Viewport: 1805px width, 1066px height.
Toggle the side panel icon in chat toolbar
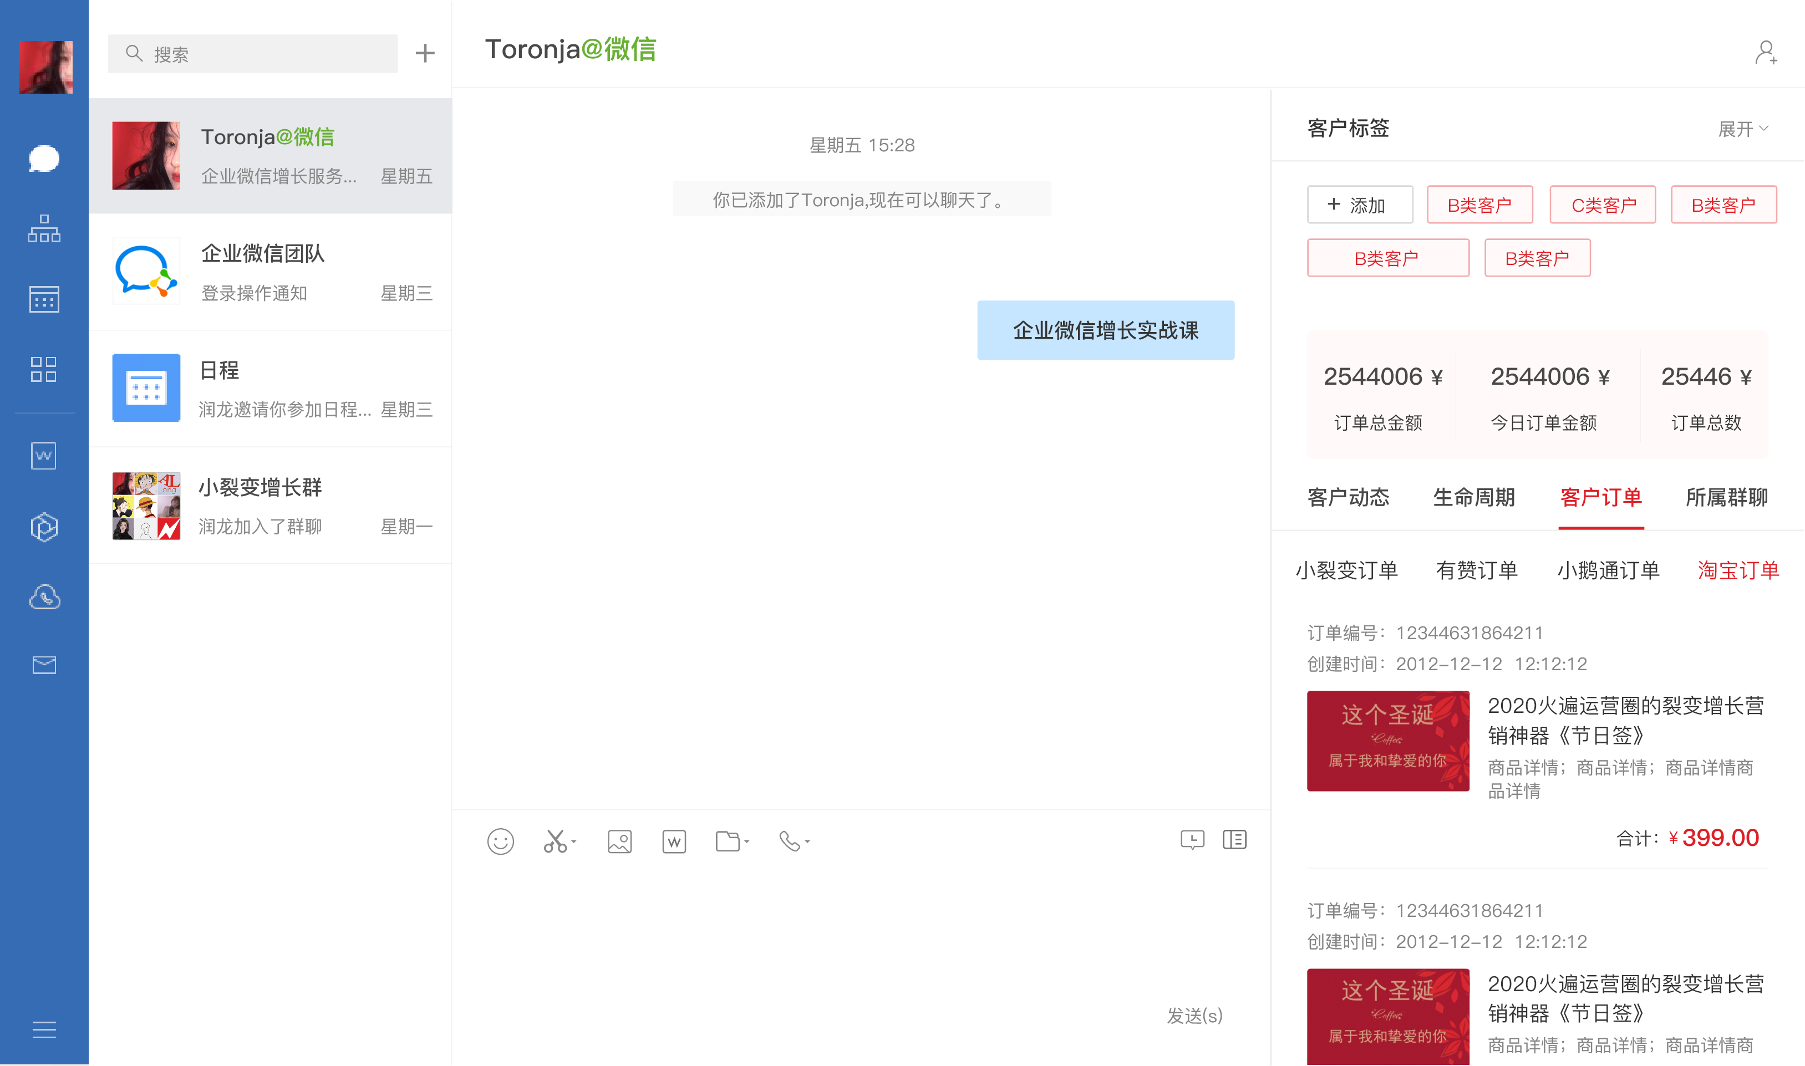tap(1234, 840)
